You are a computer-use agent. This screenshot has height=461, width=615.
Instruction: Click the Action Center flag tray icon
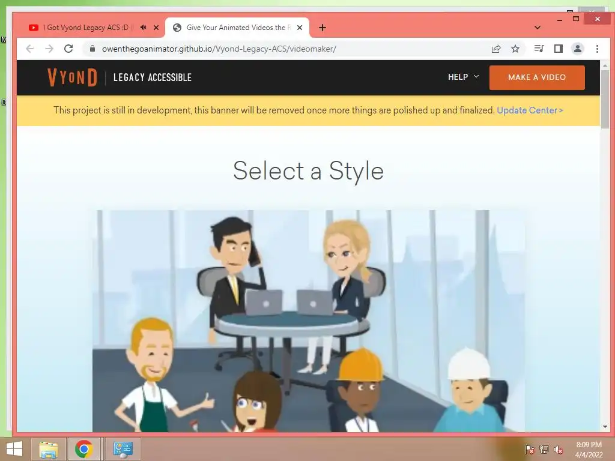529,450
